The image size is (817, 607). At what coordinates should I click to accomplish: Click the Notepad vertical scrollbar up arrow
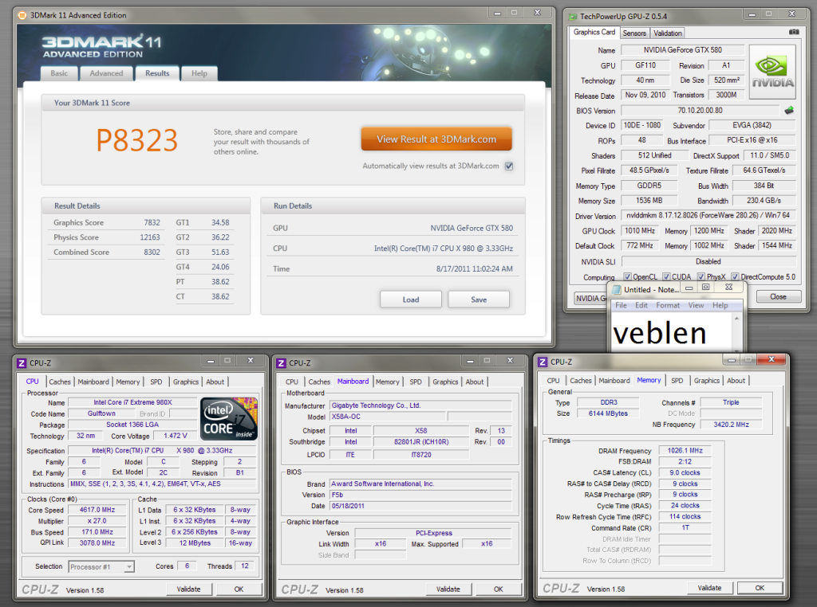(x=736, y=319)
